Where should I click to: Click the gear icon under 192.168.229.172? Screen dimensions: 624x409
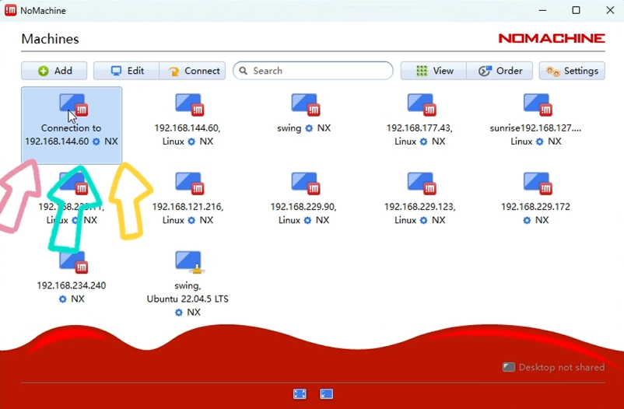(527, 220)
